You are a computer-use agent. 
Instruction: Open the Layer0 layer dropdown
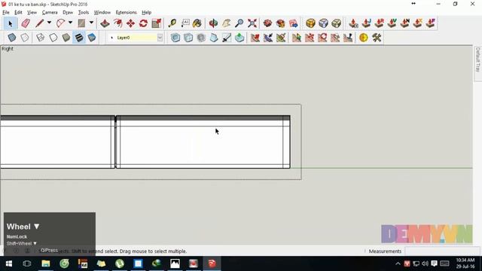click(160, 38)
